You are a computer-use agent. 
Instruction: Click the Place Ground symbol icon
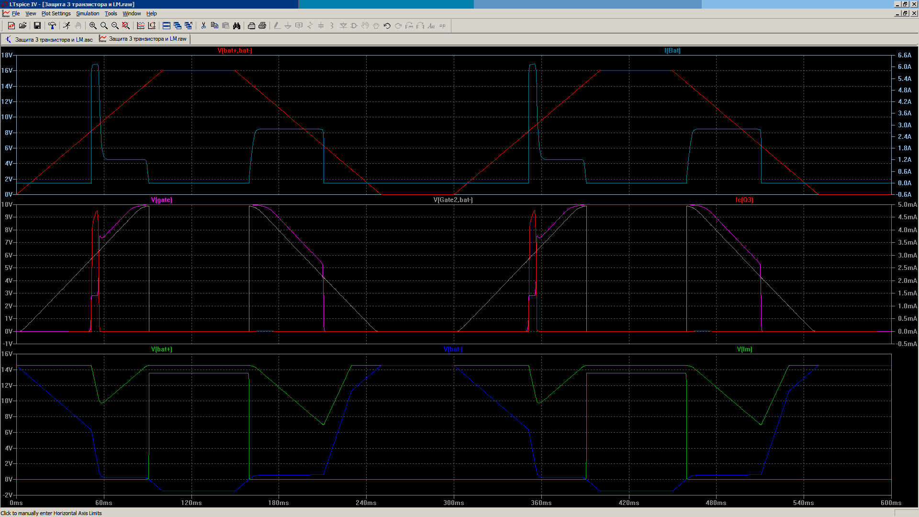tap(288, 26)
